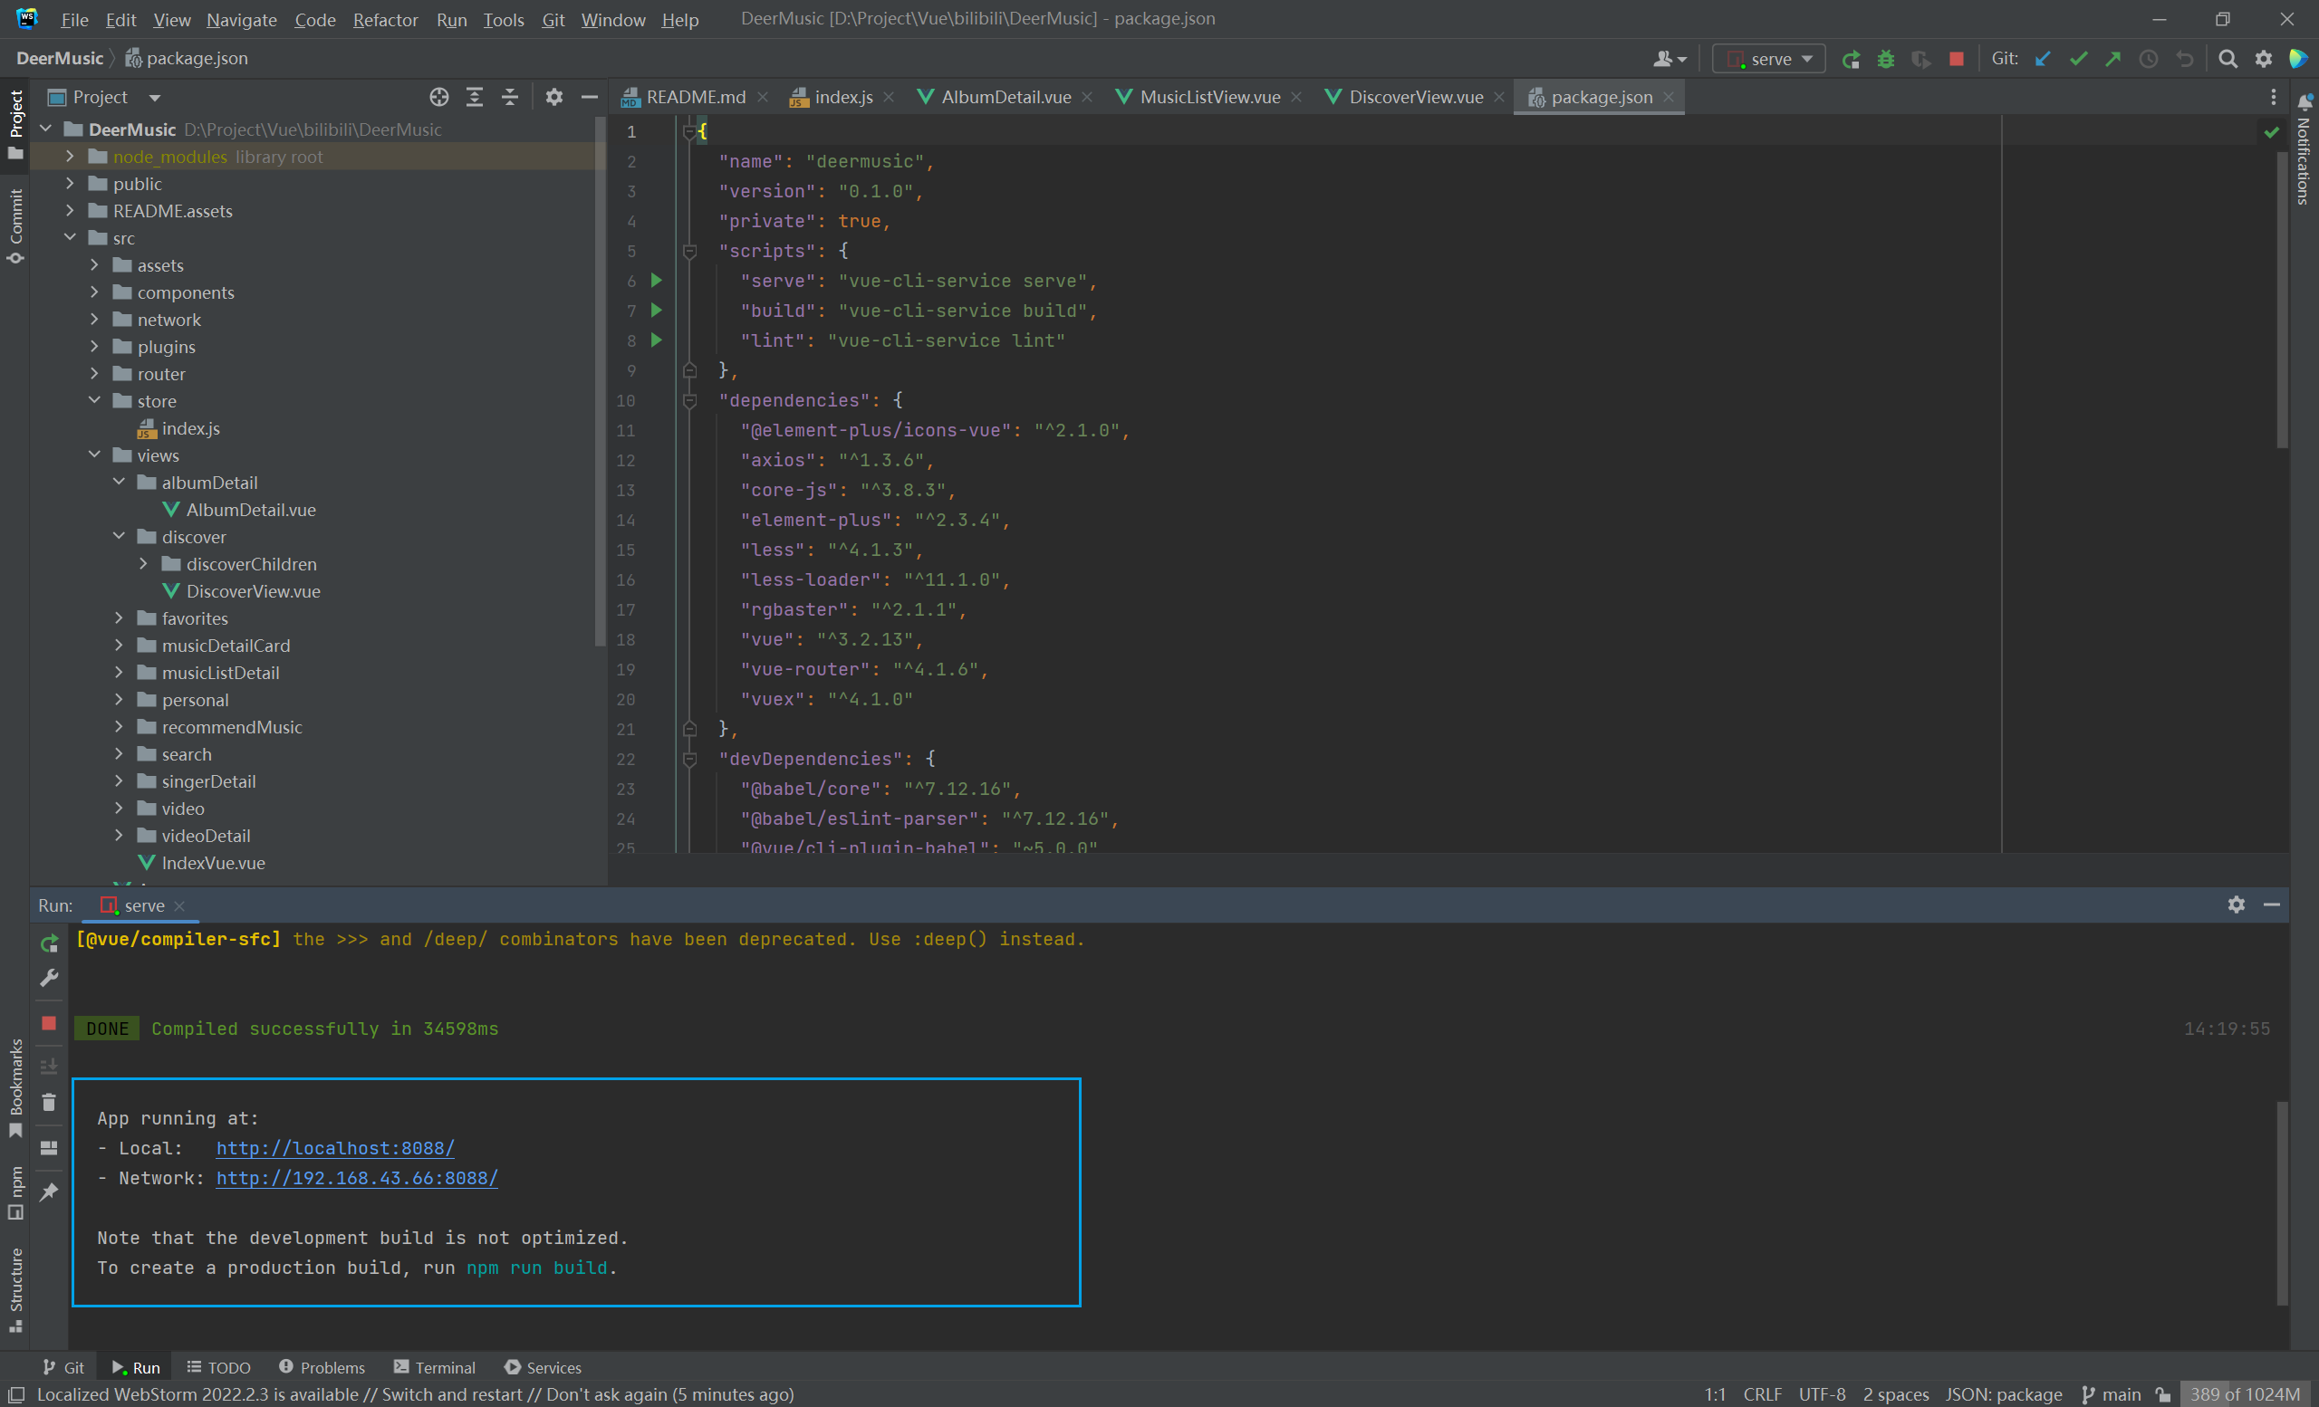Image resolution: width=2319 pixels, height=1407 pixels.
Task: Expand the musicListDetail folder
Action: (x=119, y=673)
